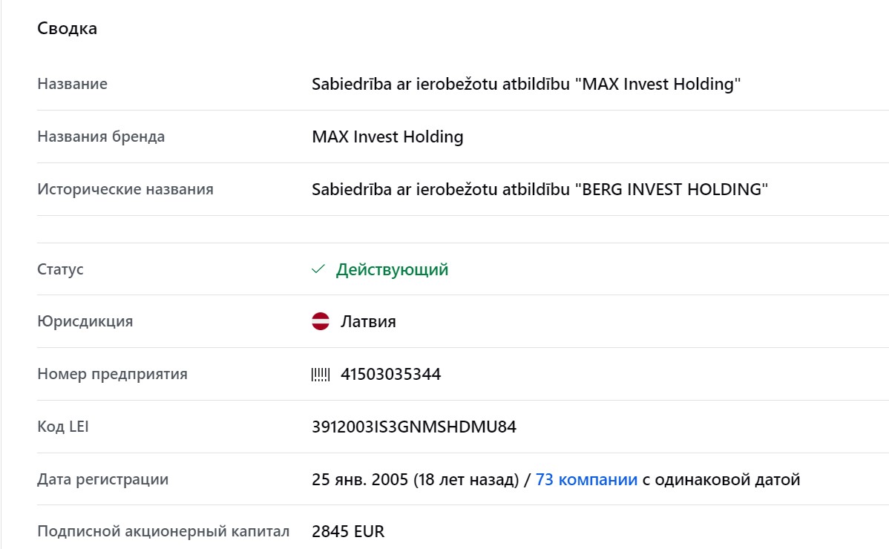Click the "Действующий" status text
The height and width of the screenshot is (549, 889).
pyautogui.click(x=392, y=269)
